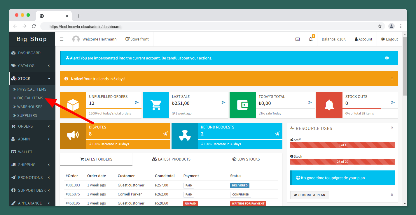
Task: Switch to the Latest Products tab
Action: (x=171, y=159)
